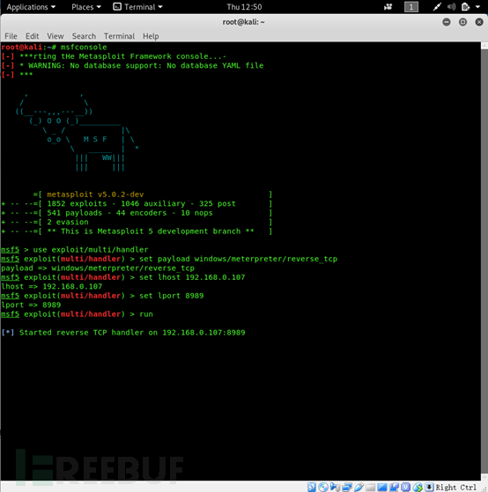
Task: Click the 'metasploit v5.0.2-dev' version text
Action: click(95, 195)
